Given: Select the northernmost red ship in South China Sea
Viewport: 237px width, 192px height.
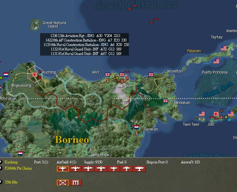Looking at the screenshot, I should point(134,6).
